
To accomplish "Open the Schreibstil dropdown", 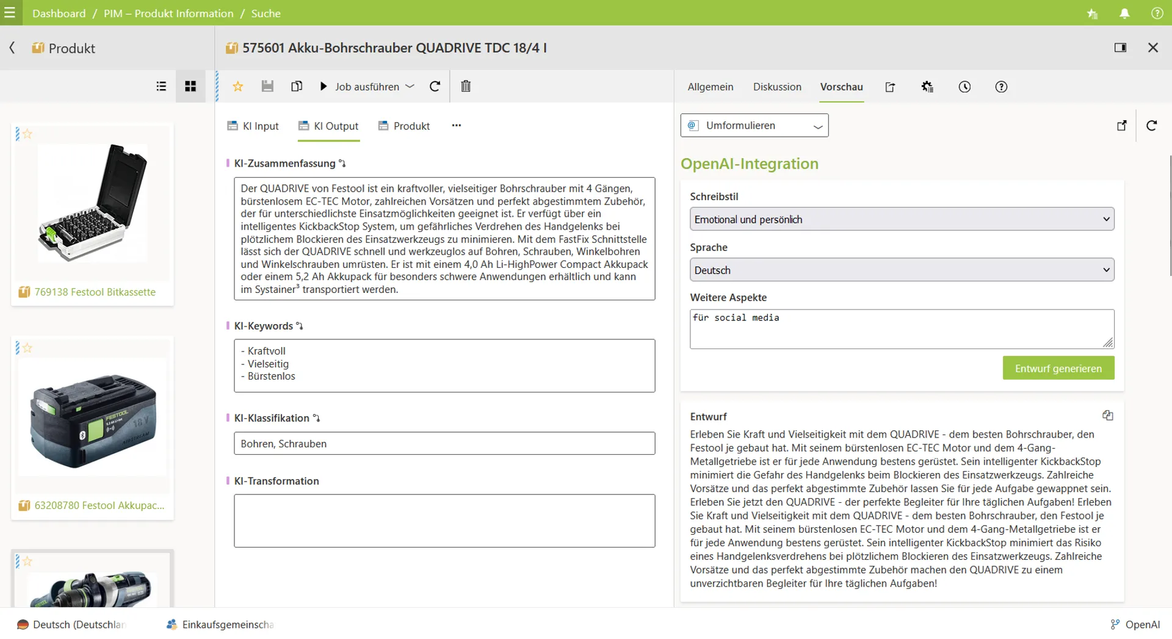I will (902, 219).
